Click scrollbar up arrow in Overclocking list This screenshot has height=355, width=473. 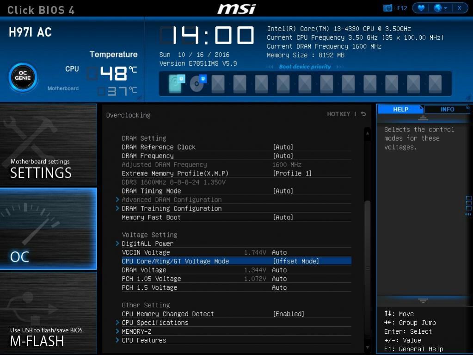click(368, 133)
